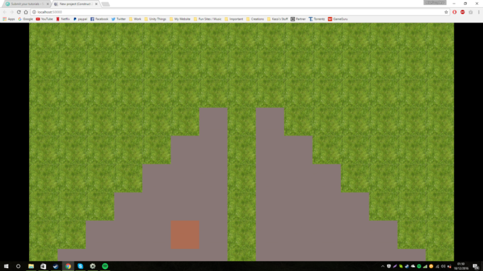Viewport: 483px width, 271px height.
Task: Open the Netflix bookmark
Action: click(x=63, y=19)
